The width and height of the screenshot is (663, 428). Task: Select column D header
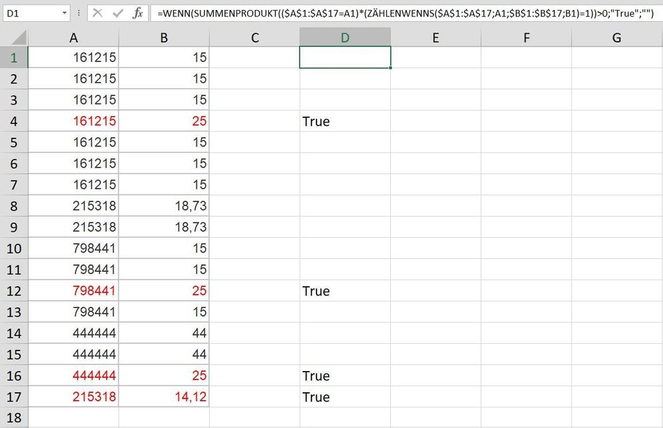(345, 38)
